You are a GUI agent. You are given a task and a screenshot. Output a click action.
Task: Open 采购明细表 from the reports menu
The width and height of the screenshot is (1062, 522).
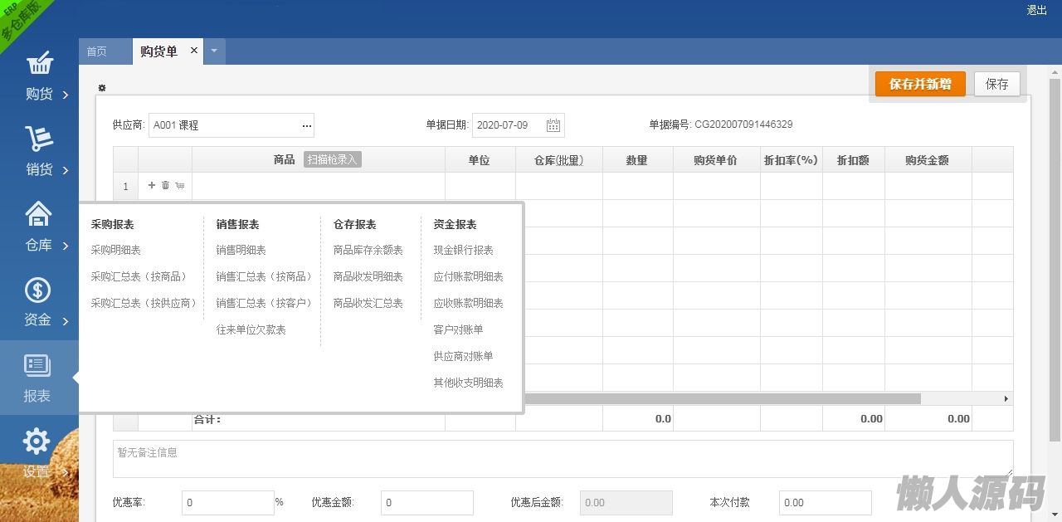point(115,250)
